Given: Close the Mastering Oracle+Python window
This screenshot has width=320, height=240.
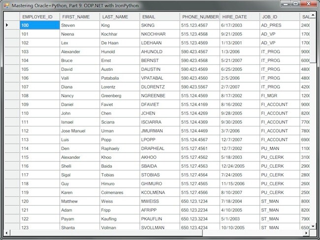Looking at the screenshot, I should pos(309,4).
